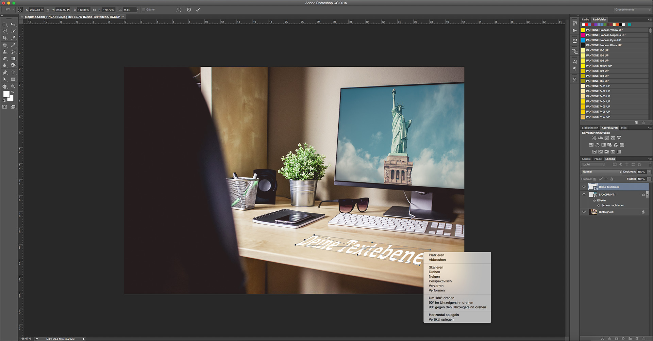Select the Clone Stamp tool
653x341 pixels.
tap(5, 52)
